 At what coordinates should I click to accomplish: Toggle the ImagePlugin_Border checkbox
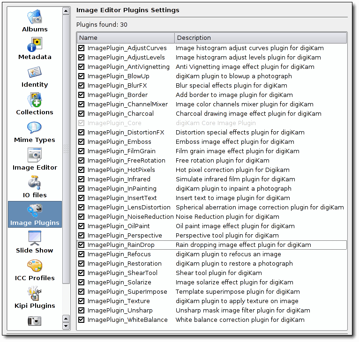point(81,95)
